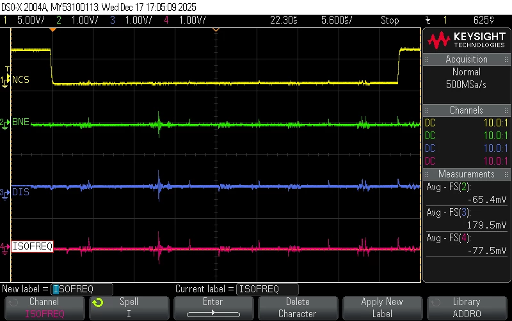Open the Channels panel header

pos(467,110)
